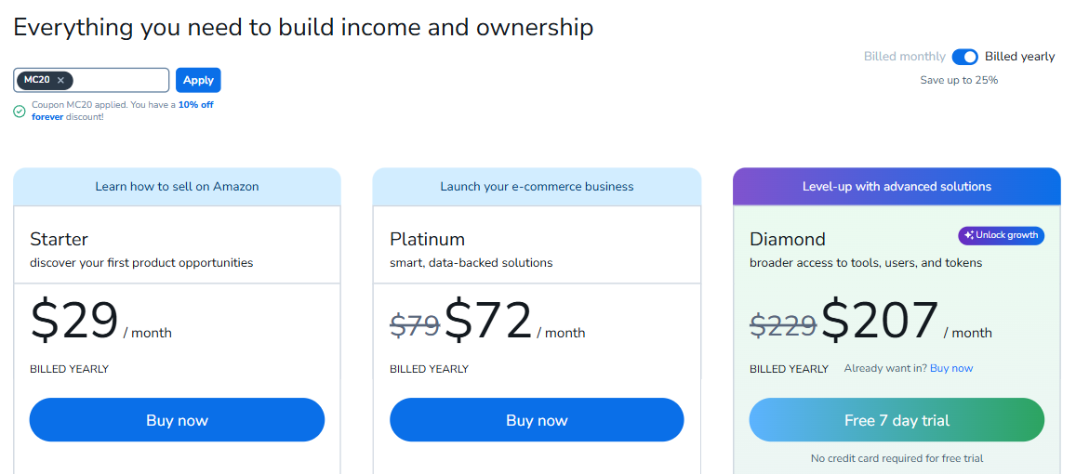1076x474 pixels.
Task: Click the 'Save up to 25%' note
Action: (959, 80)
